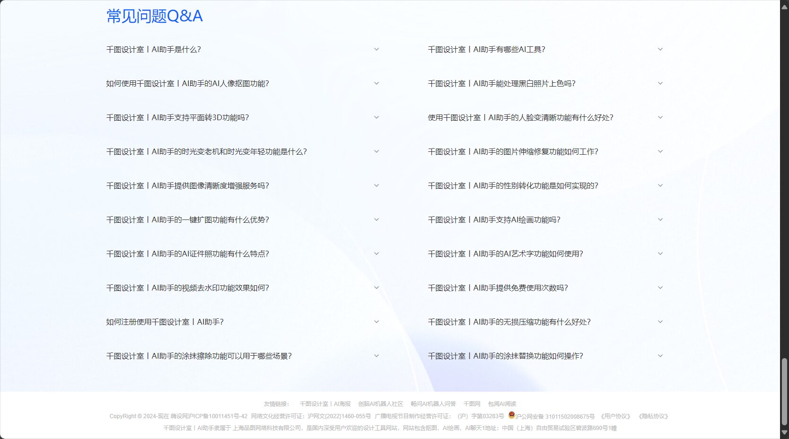Expand chevron for 人脸变清晰功能 question
The height and width of the screenshot is (439, 789).
pyautogui.click(x=660, y=117)
